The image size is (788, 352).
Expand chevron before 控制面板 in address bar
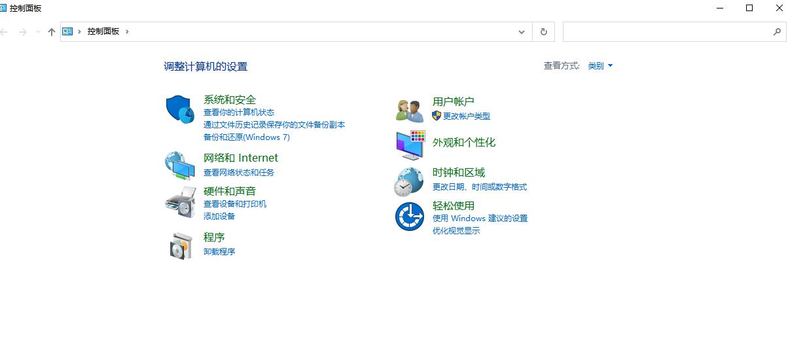[x=80, y=31]
